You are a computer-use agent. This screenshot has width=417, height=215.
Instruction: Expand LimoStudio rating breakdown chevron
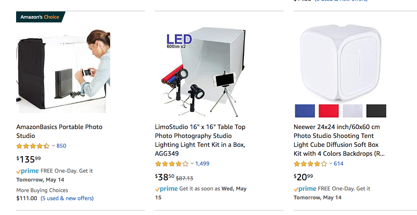(x=192, y=164)
